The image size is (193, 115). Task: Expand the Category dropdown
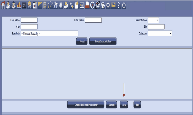pyautogui.click(x=160, y=33)
